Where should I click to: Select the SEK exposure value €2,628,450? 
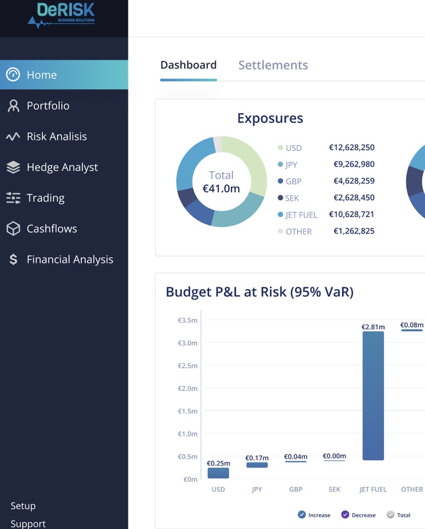(354, 198)
